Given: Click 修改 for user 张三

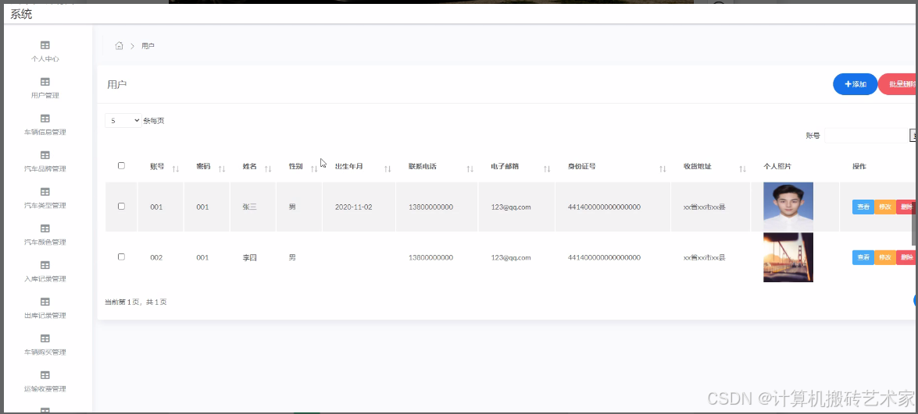Looking at the screenshot, I should click(x=885, y=207).
